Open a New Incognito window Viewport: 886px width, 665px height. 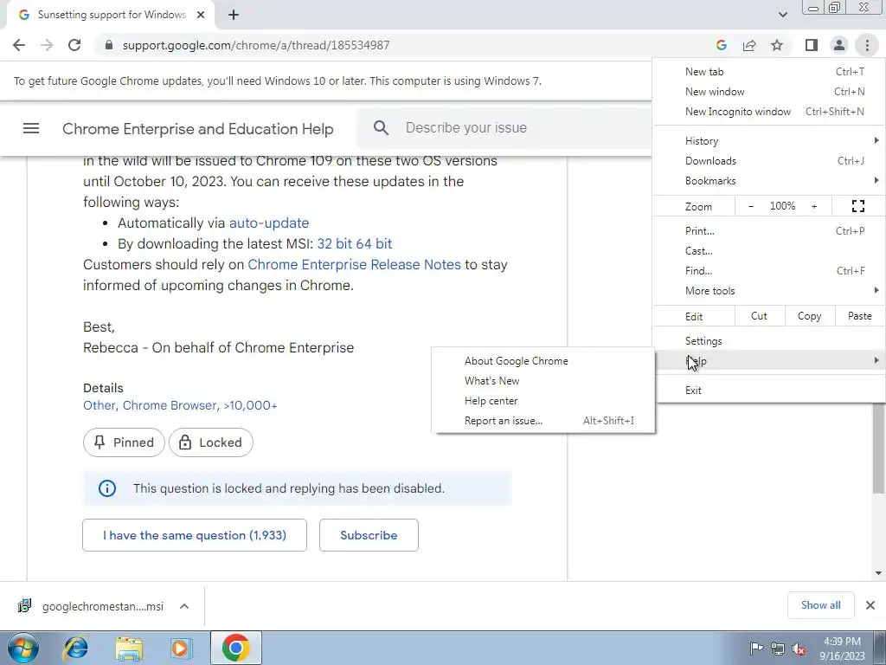pos(768,112)
